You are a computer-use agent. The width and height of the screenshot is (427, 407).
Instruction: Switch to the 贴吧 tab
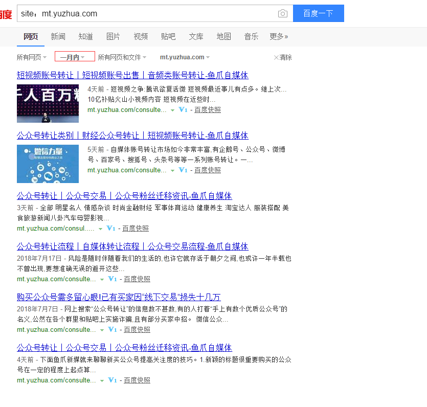tap(168, 36)
